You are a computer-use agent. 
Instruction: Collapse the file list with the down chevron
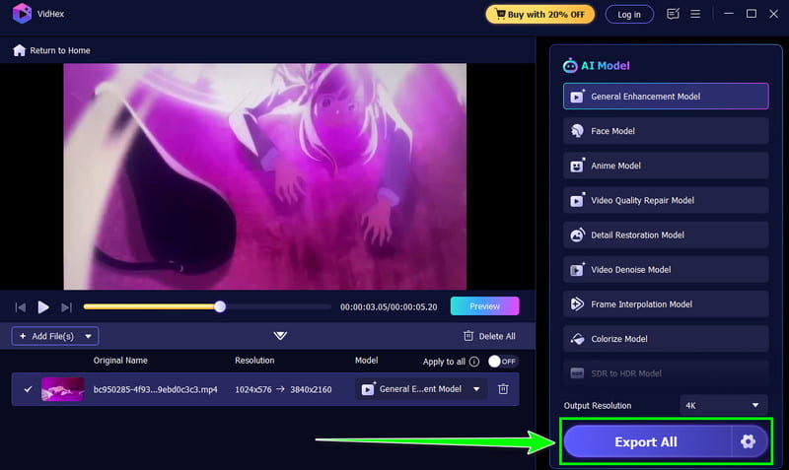point(280,336)
